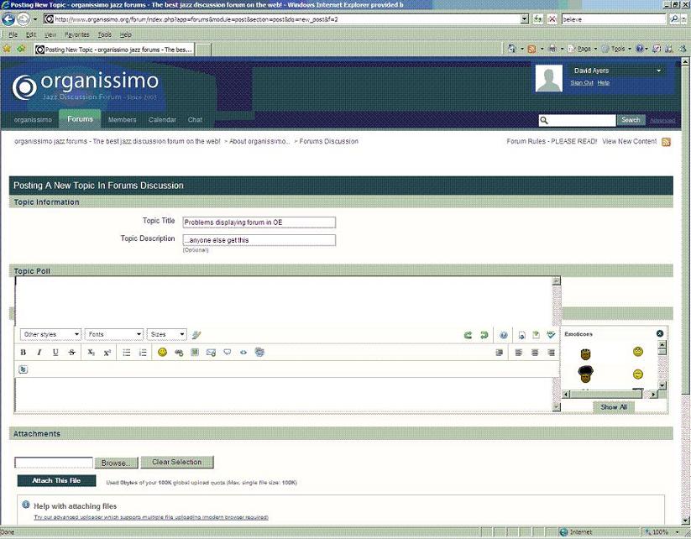691x539 pixels.
Task: Go back with the browser Back button
Action: pos(8,19)
